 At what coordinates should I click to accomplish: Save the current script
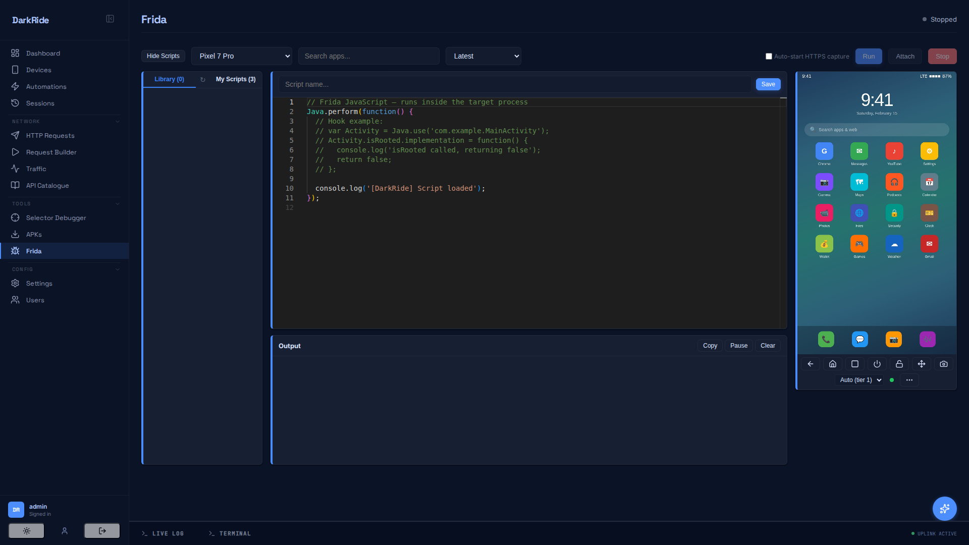[x=768, y=84]
